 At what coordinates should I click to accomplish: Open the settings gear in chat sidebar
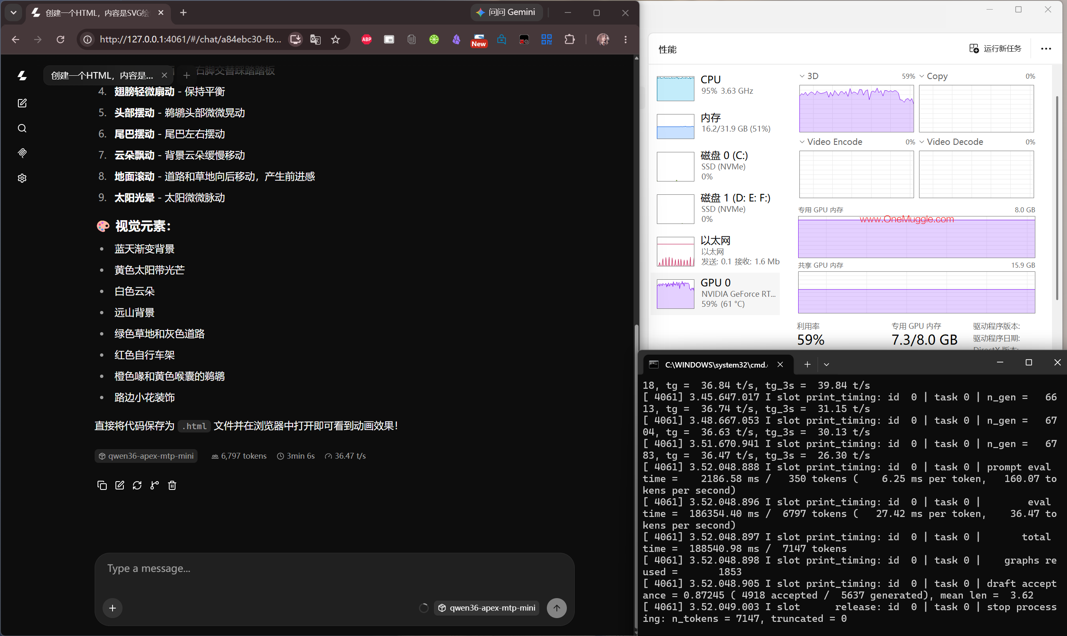click(x=23, y=178)
